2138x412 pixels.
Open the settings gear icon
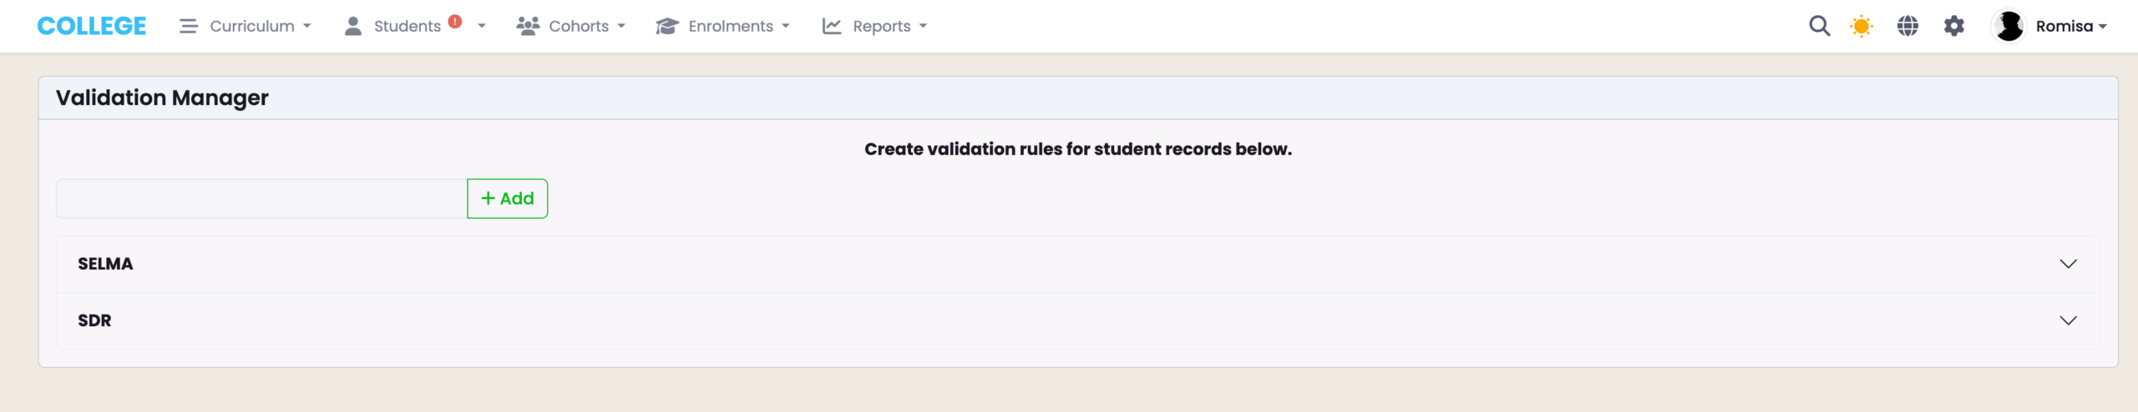[1954, 26]
